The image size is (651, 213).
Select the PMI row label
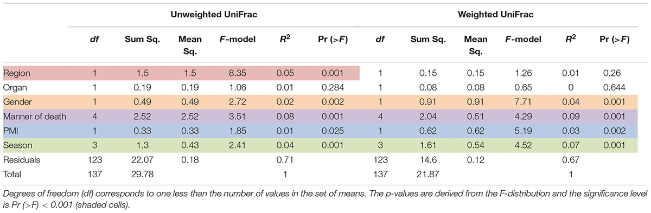point(10,130)
